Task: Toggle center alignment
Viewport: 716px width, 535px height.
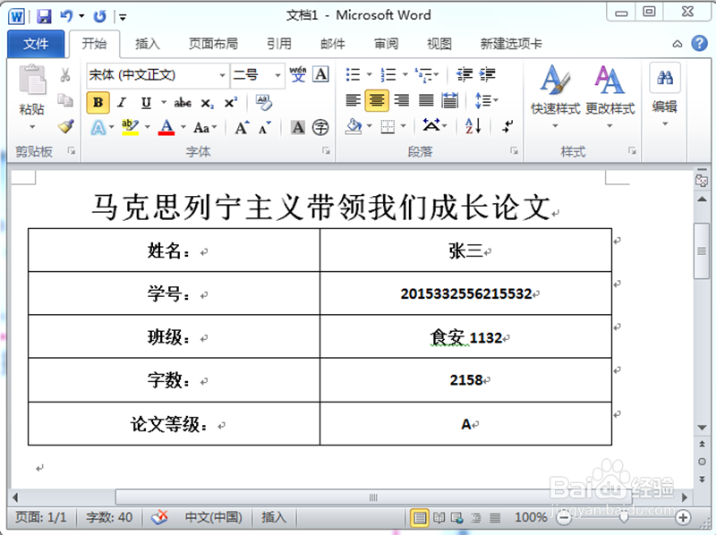Action: coord(376,99)
